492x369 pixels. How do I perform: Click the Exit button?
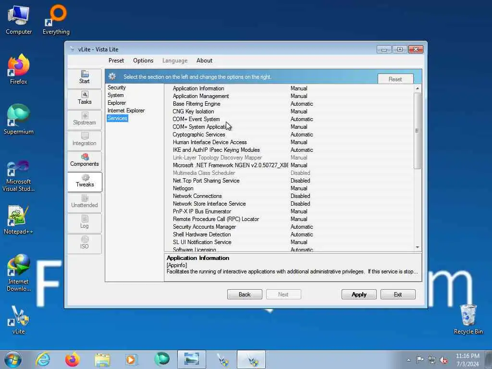397,295
